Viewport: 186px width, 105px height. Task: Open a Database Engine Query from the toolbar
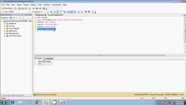(15, 8)
